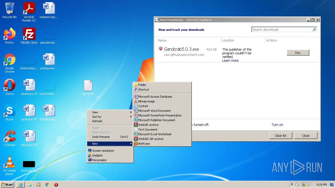Click the volume speaker tray icon
This screenshot has width=335, height=188.
click(298, 185)
